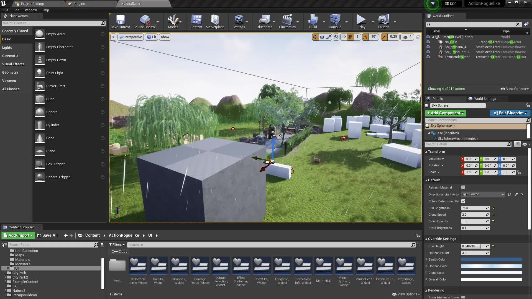Open the Window menu
This screenshot has width=532, height=299.
(31, 10)
